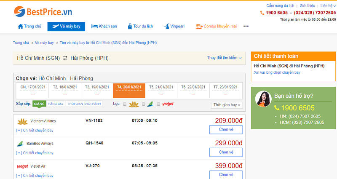Expand Thay đổi tìm kiếm panel
337x179 pixels.
(x=224, y=58)
